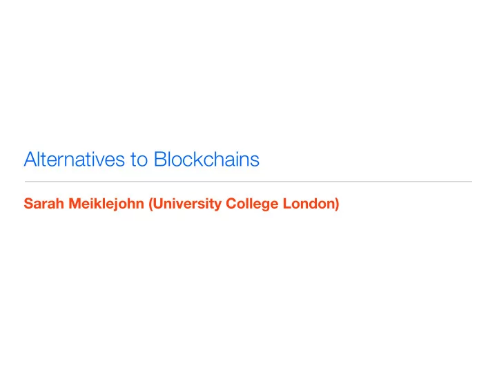This screenshot has height=373, width=497.
Task: Click the capital "C" of "College"
Action: [x=231, y=204]
